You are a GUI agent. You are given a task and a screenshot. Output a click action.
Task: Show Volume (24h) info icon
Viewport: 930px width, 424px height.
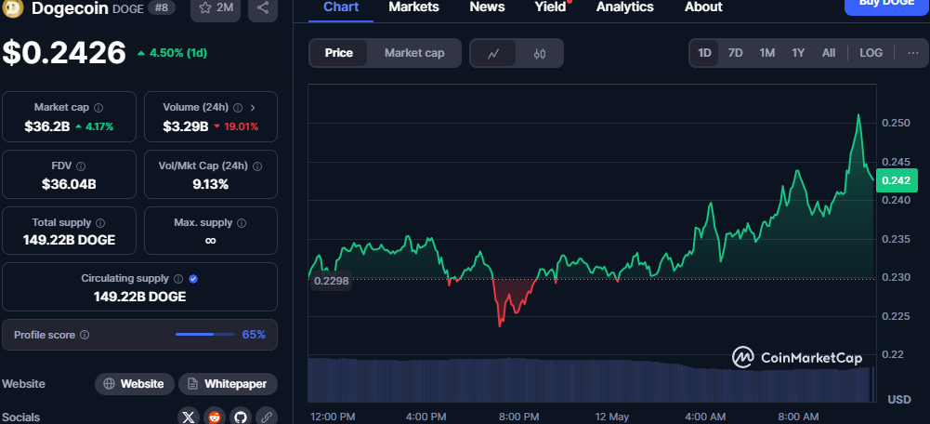tap(238, 108)
